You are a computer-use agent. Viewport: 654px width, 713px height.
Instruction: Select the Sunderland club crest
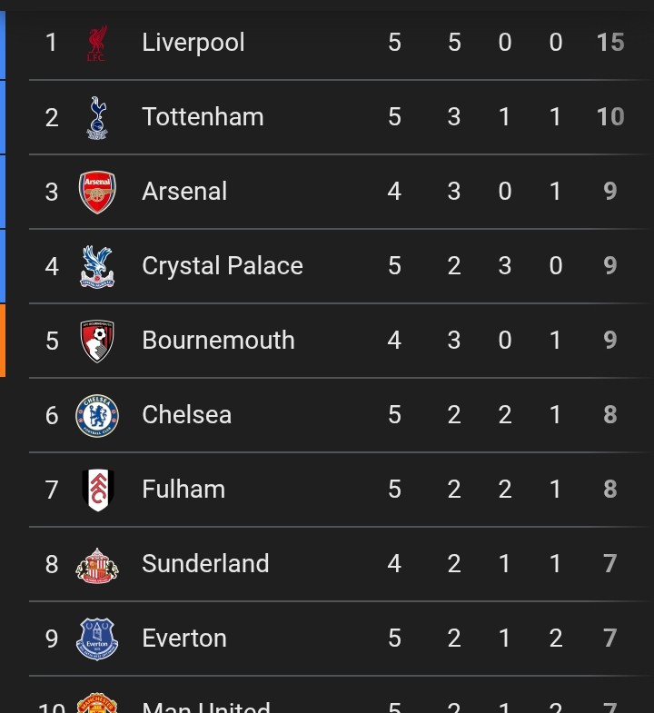coord(97,565)
